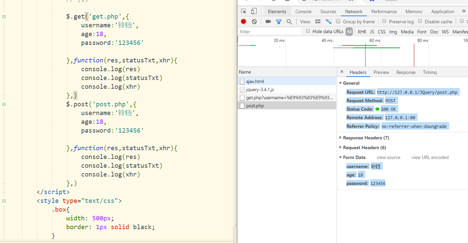Select the Headers tab
This screenshot has height=243, width=468.
[x=358, y=72]
